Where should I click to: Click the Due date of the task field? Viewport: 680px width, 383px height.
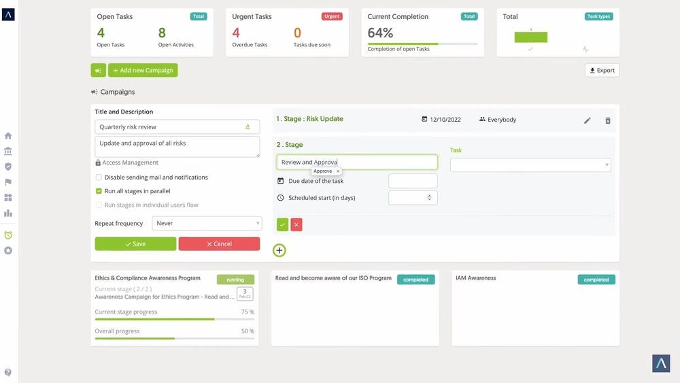[413, 181]
